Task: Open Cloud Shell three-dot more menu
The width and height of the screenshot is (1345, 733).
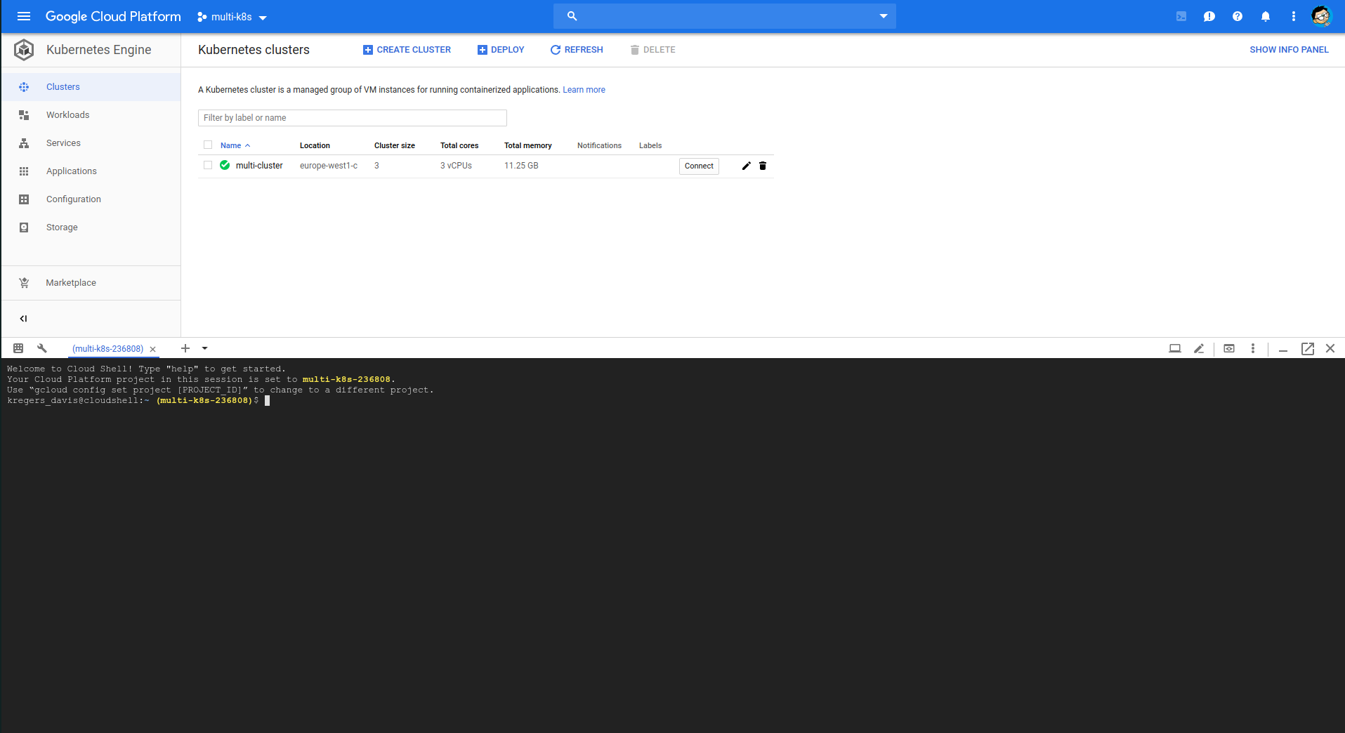Action: pos(1253,348)
